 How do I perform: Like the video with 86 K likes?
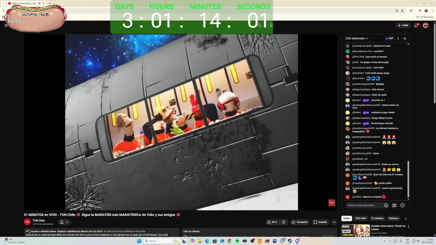(272, 222)
